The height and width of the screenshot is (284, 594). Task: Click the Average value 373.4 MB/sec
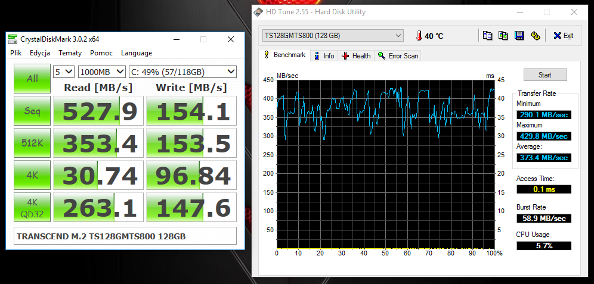544,158
